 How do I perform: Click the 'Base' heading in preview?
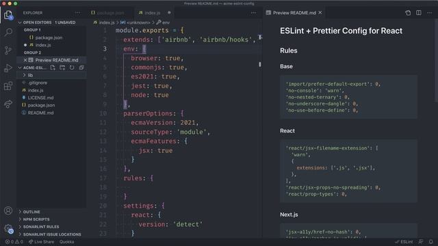point(286,66)
